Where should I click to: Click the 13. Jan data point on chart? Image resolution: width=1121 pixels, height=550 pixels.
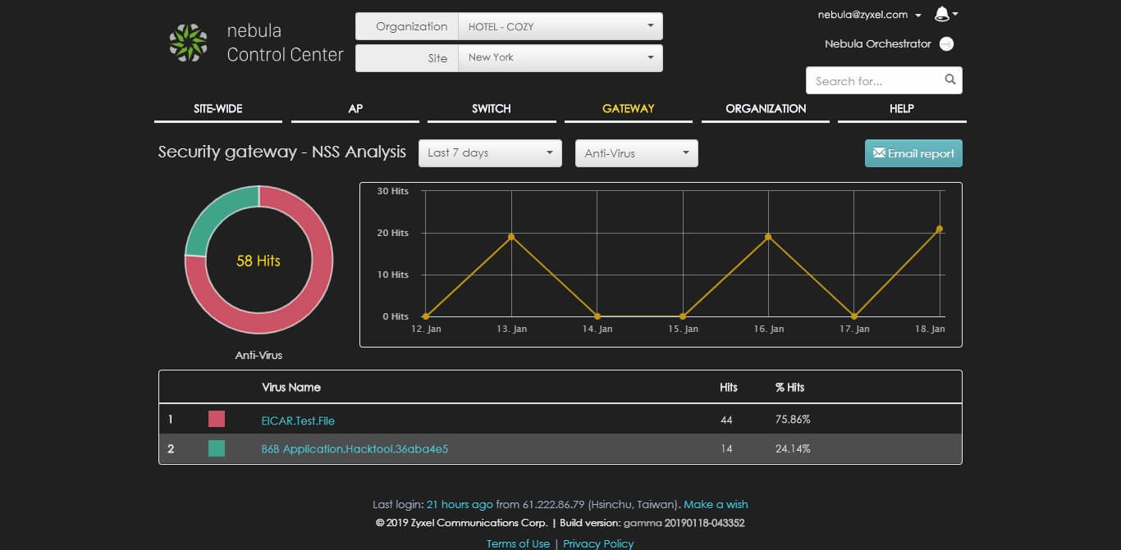511,237
